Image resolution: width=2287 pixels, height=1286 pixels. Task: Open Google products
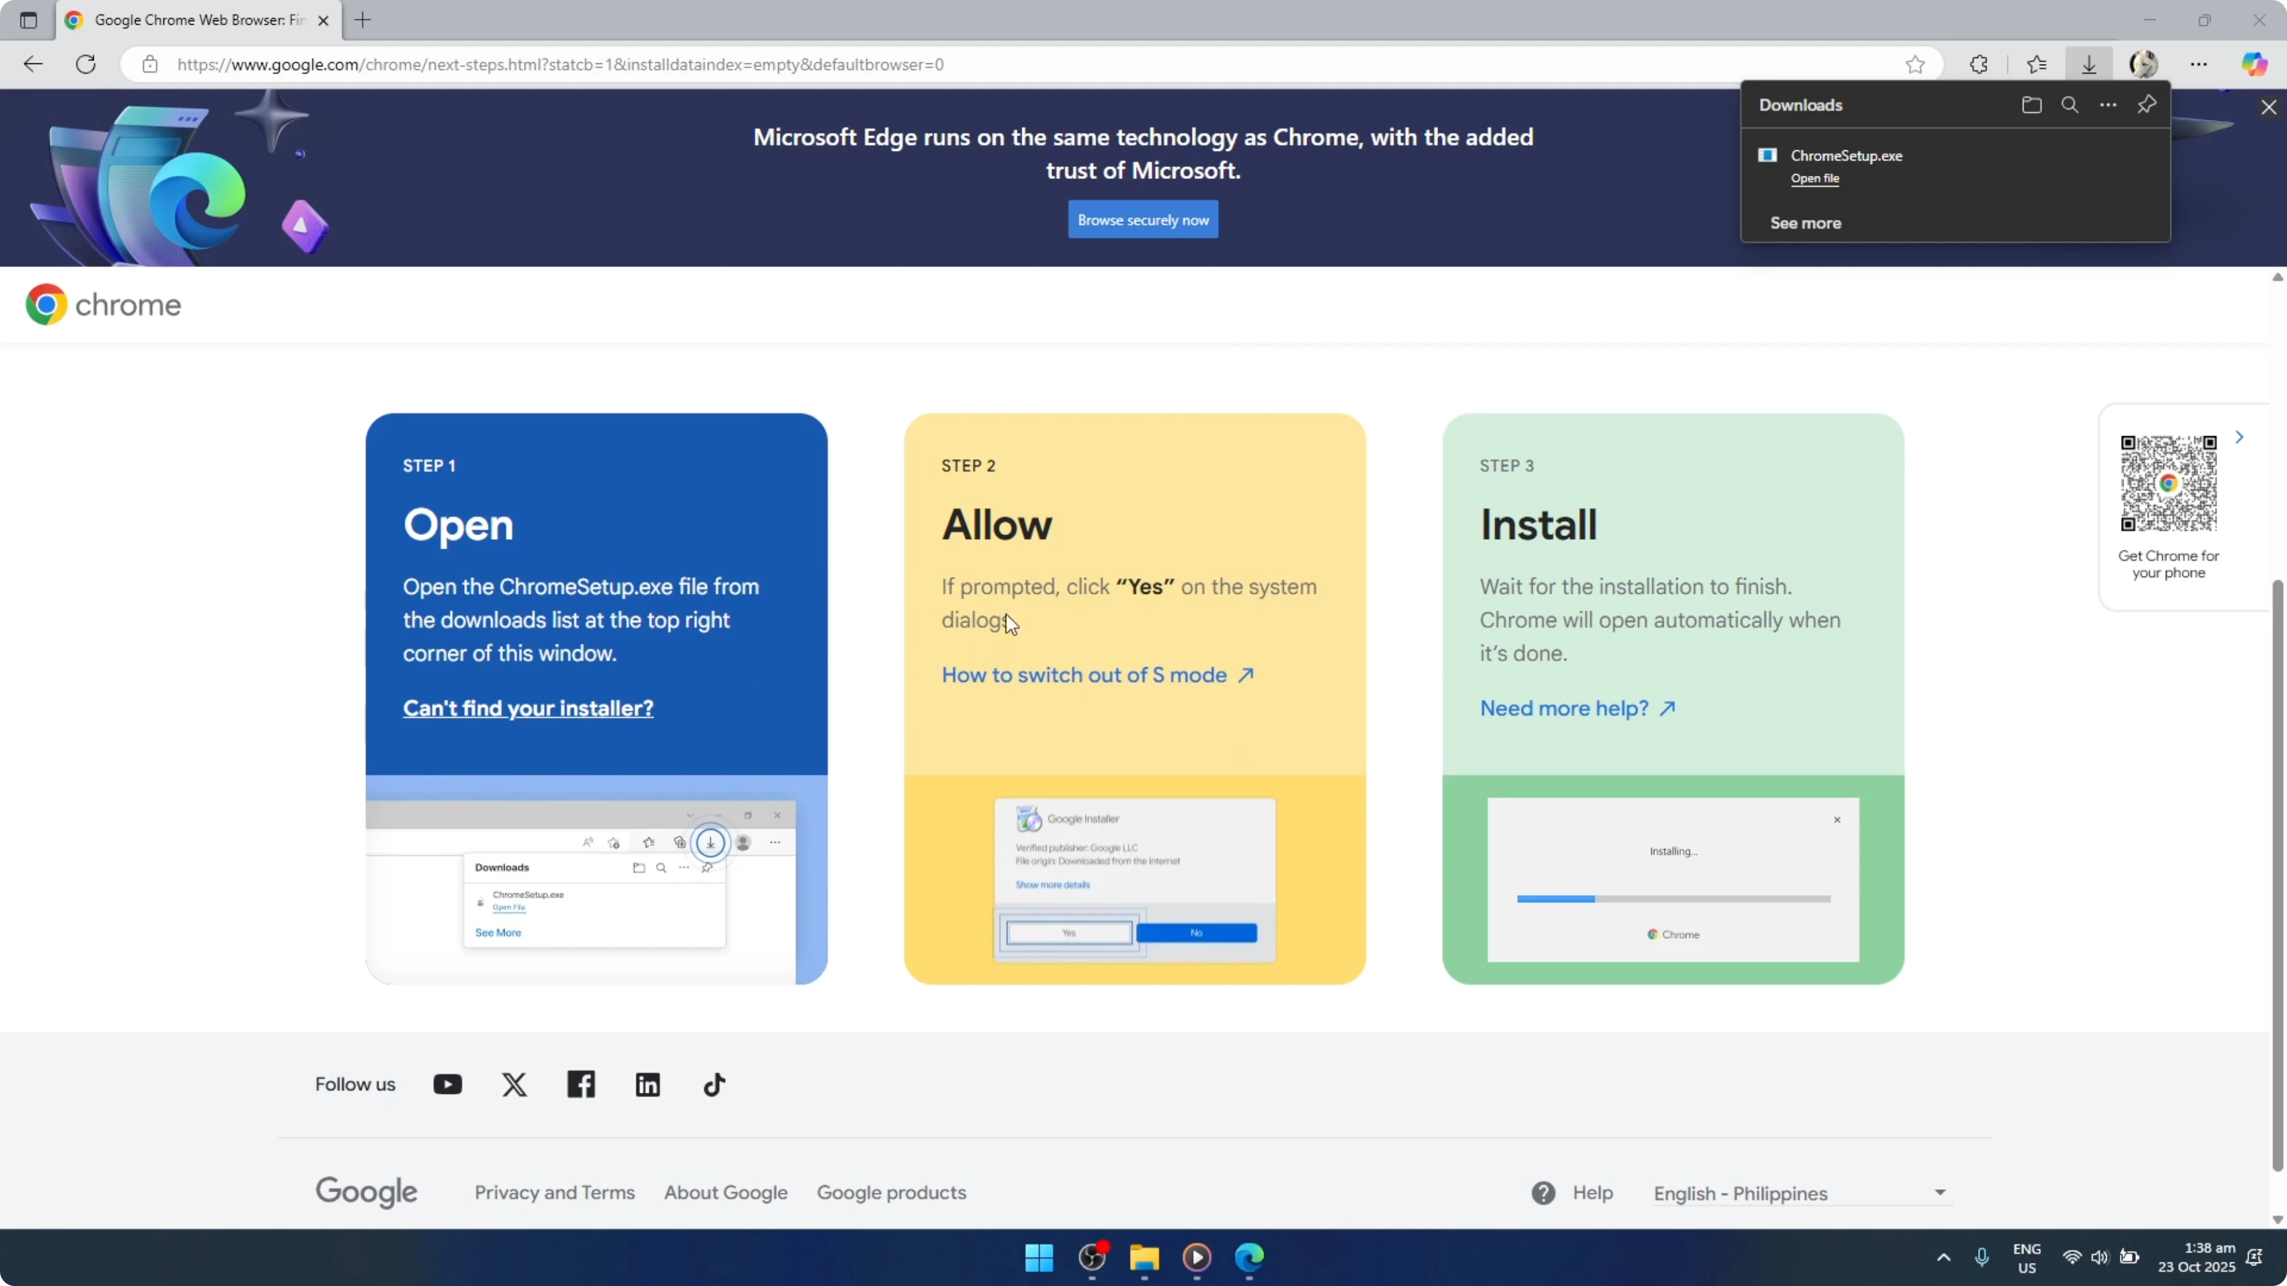pos(891,1192)
